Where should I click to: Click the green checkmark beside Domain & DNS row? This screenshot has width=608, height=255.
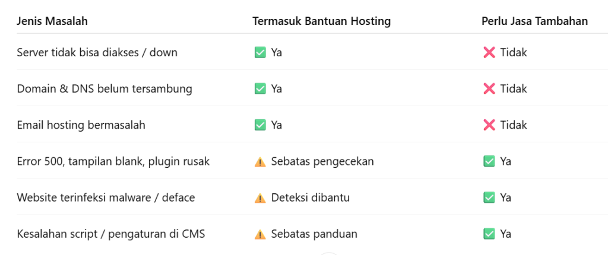260,89
